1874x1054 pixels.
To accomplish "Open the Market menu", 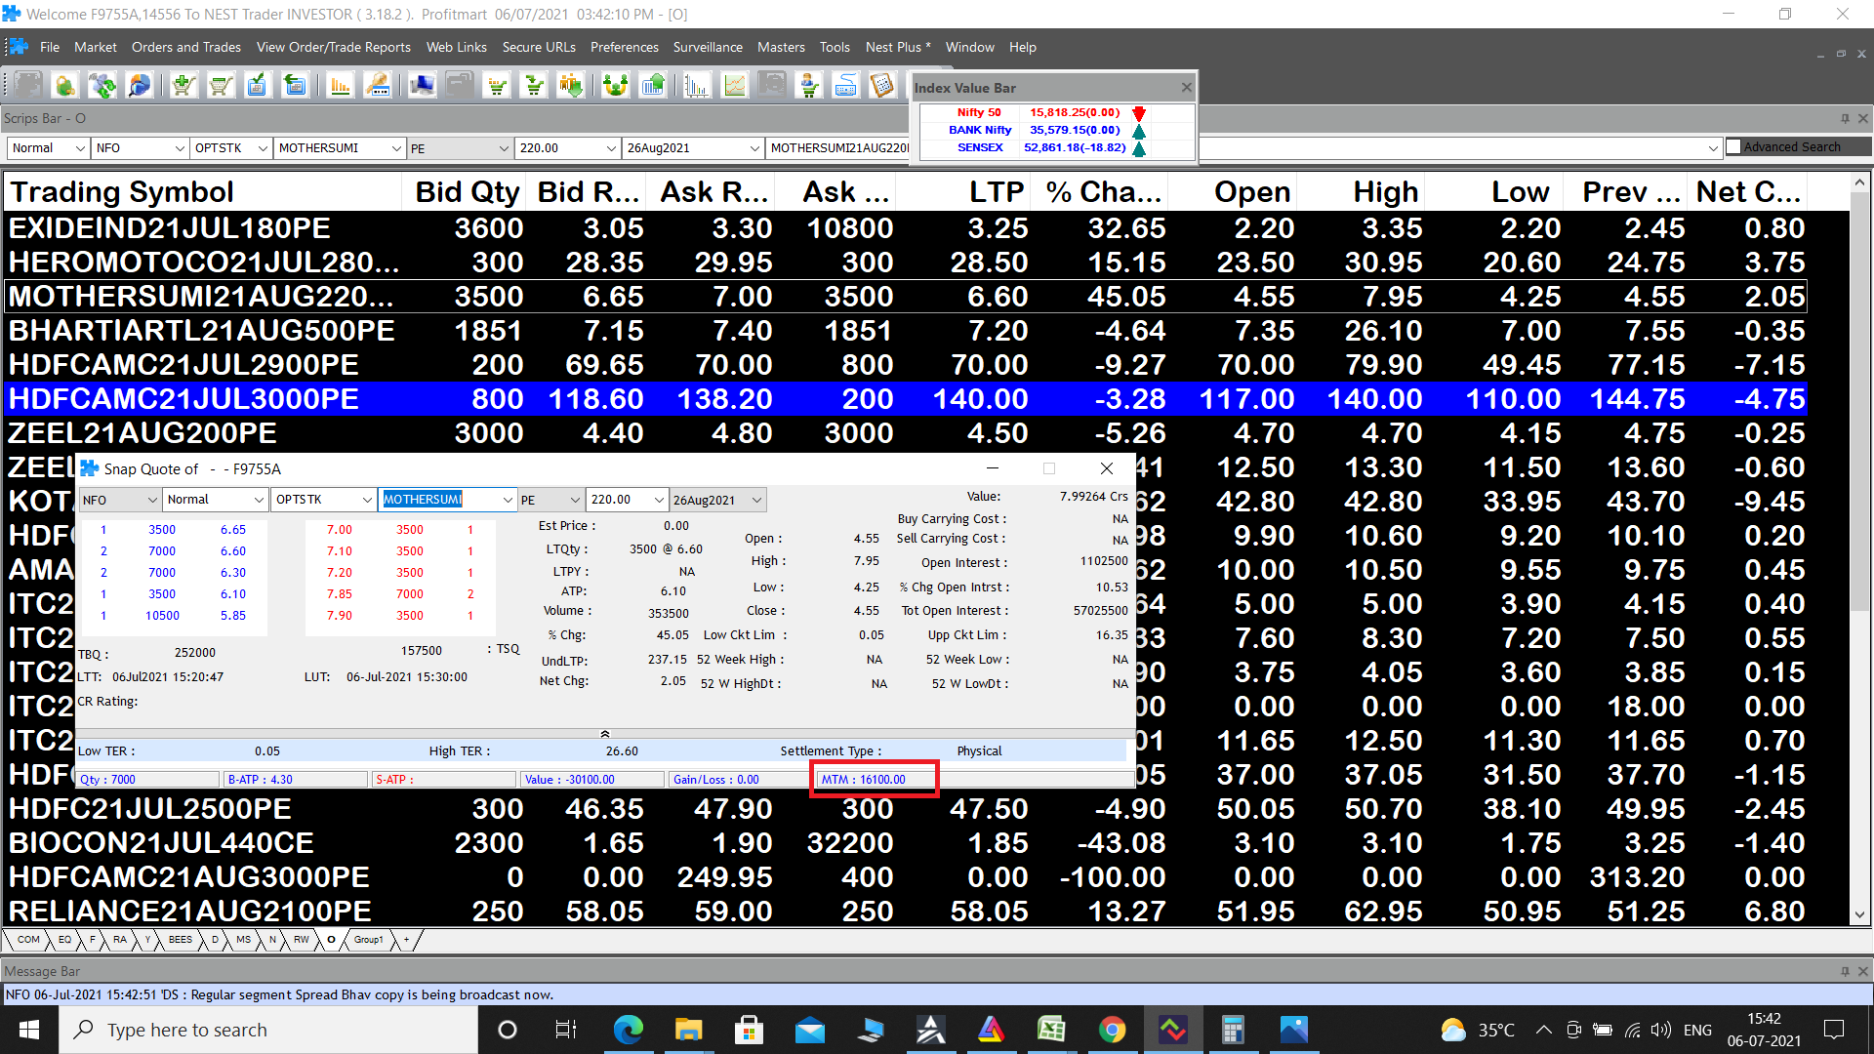I will click(x=96, y=47).
